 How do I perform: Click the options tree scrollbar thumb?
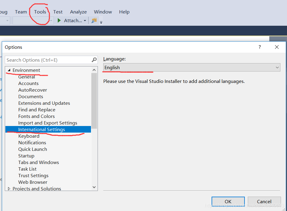pyautogui.click(x=94, y=101)
